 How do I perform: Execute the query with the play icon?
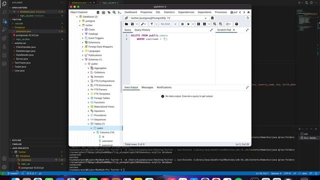coord(188,24)
